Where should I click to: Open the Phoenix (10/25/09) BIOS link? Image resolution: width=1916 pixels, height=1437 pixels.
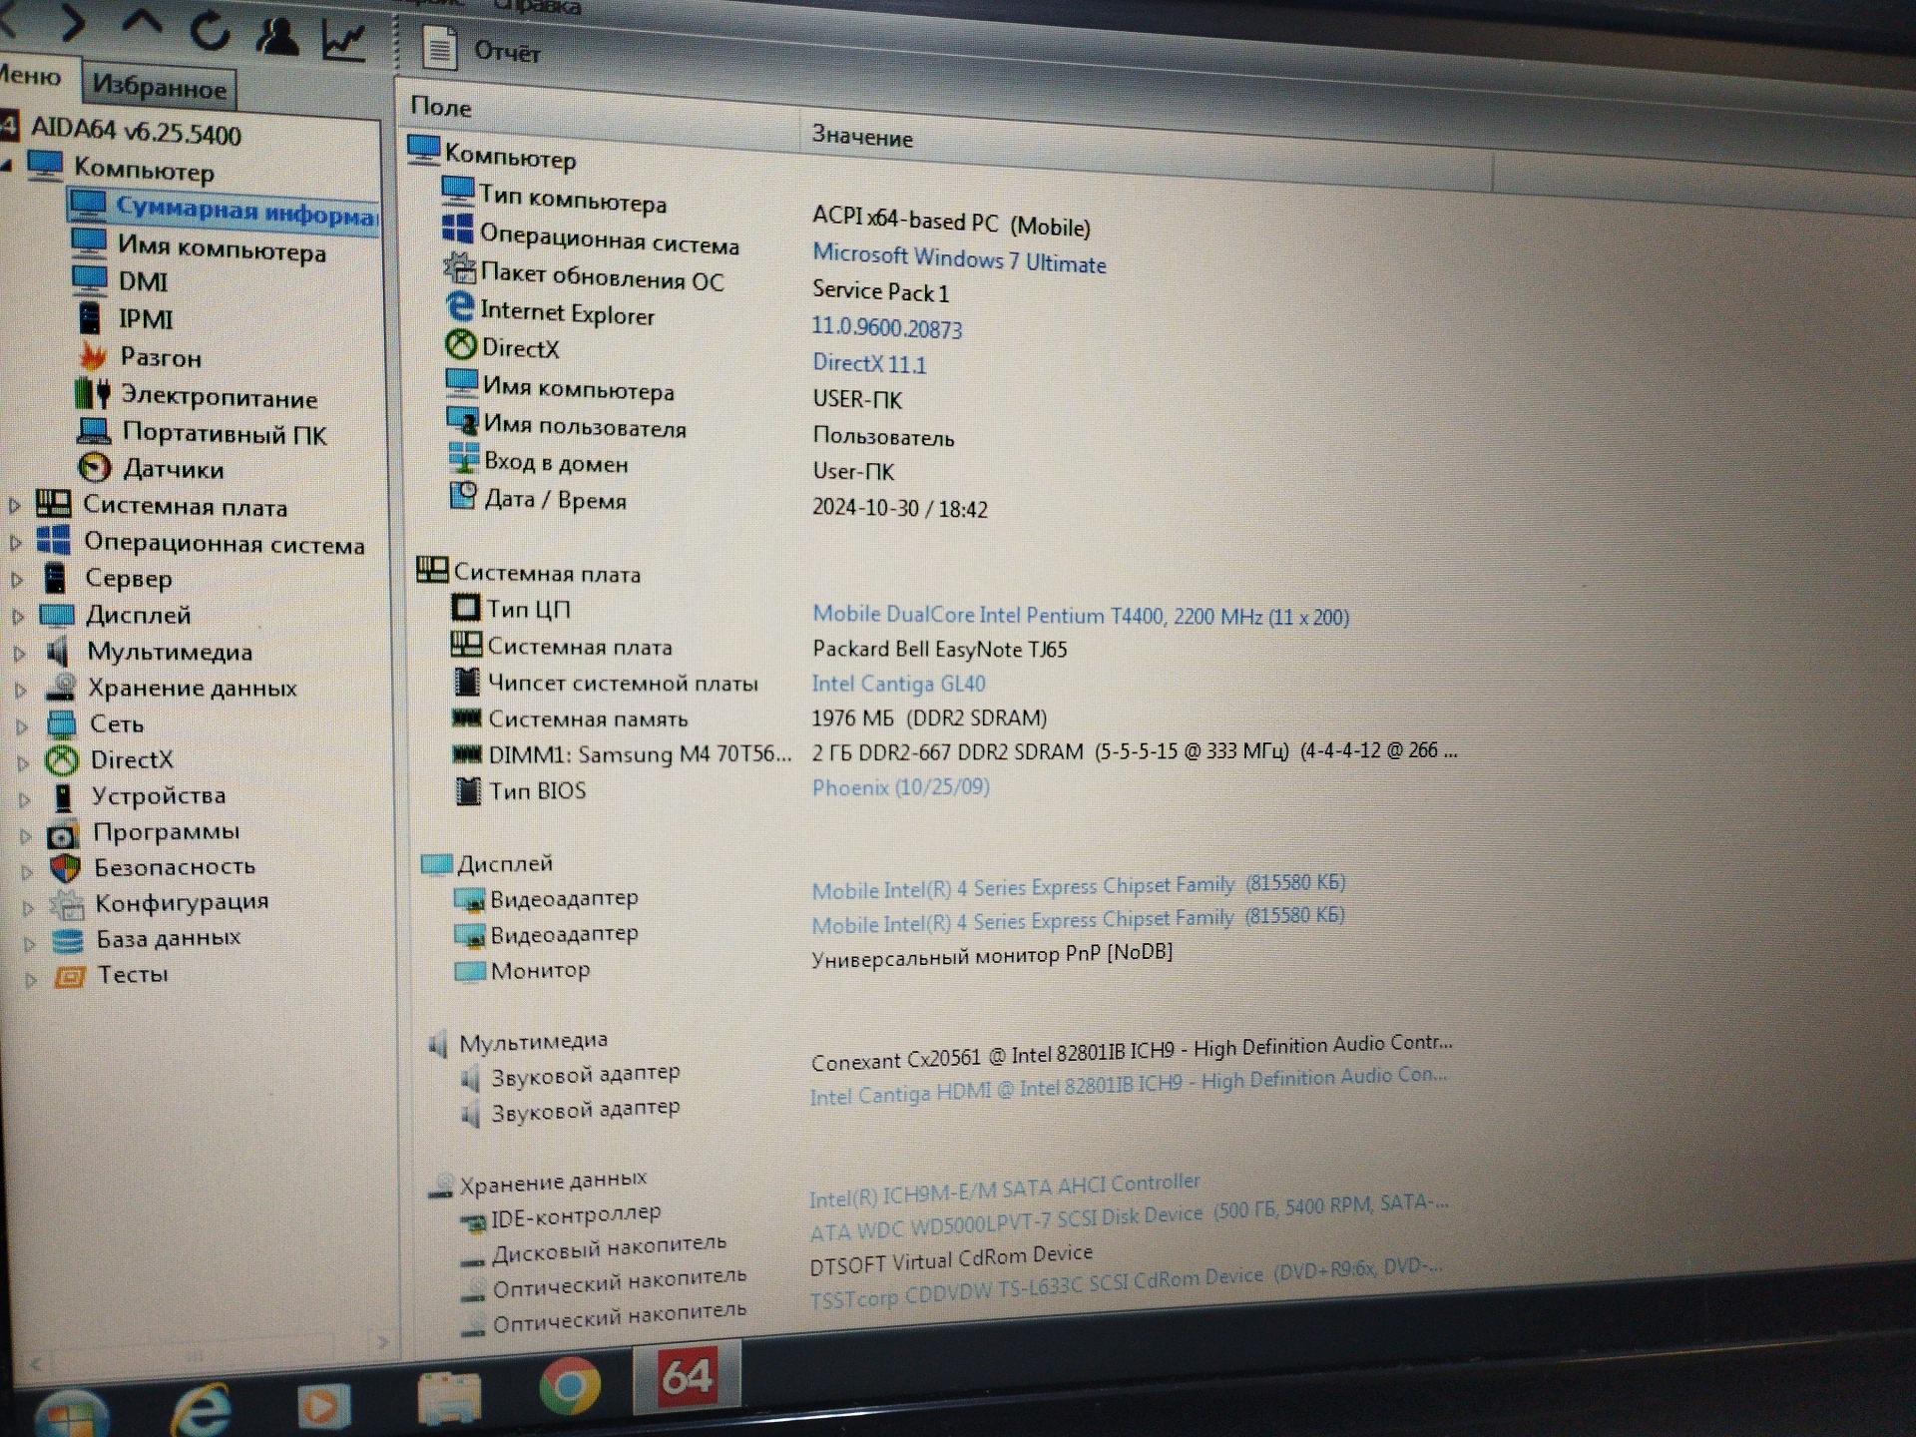(900, 787)
